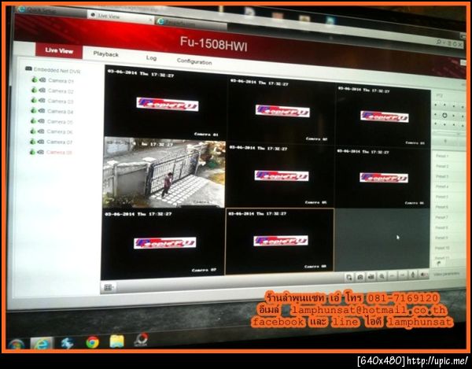Select Preset 10 in PTZ list

point(442,248)
